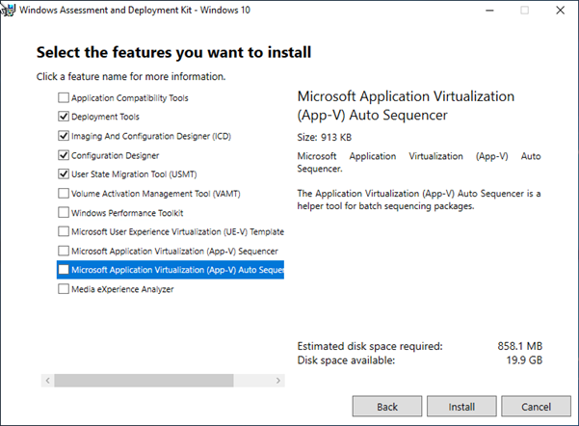Check the highlighted App-V Auto Sequencer checkbox
The image size is (579, 426).
pos(64,270)
